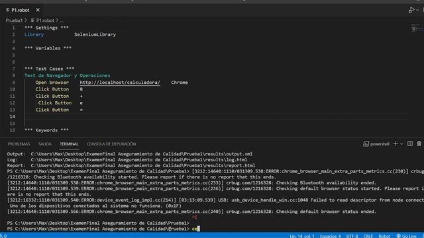Click the terminal 'Report:' path line

(131, 165)
